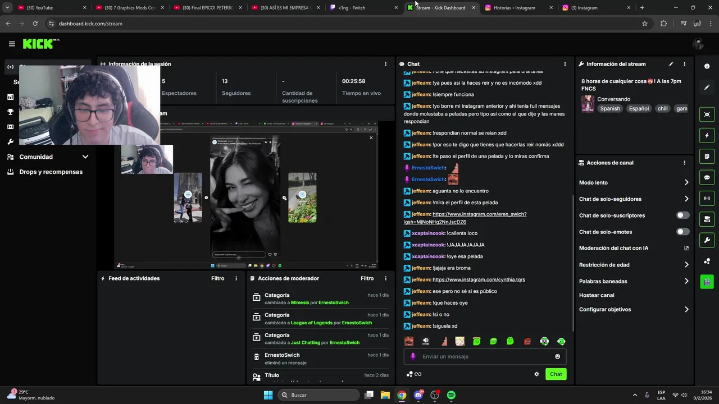Send message with green Chat button
This screenshot has height=404, width=719.
(556, 374)
